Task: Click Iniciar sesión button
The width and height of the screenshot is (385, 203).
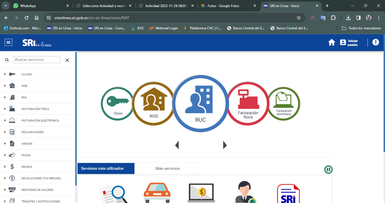Action: pos(349,43)
